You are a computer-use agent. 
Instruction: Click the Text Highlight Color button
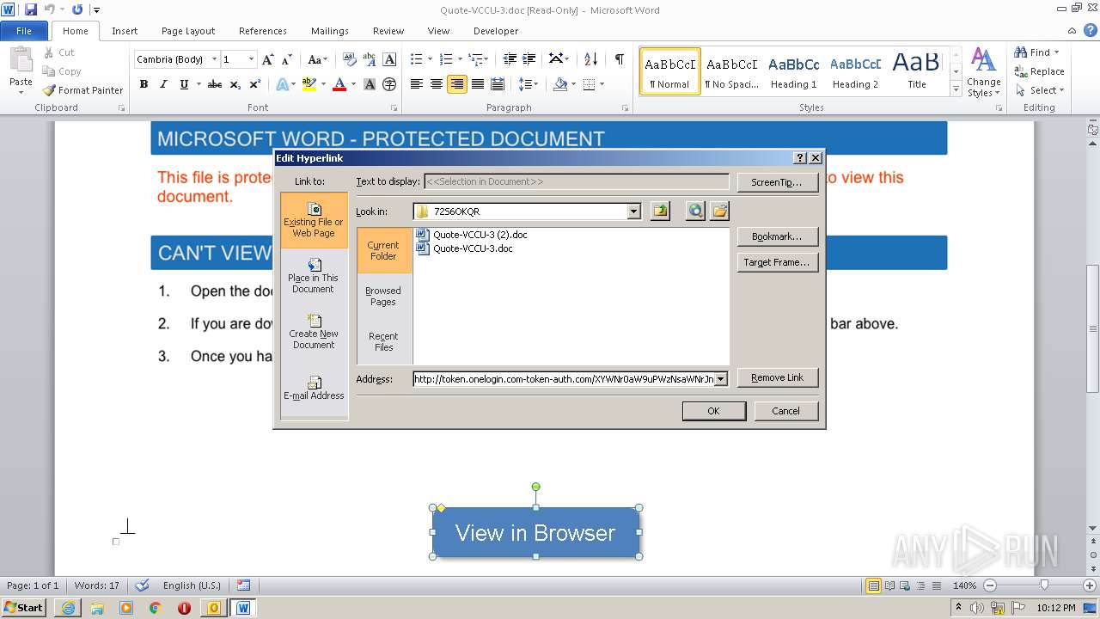309,84
